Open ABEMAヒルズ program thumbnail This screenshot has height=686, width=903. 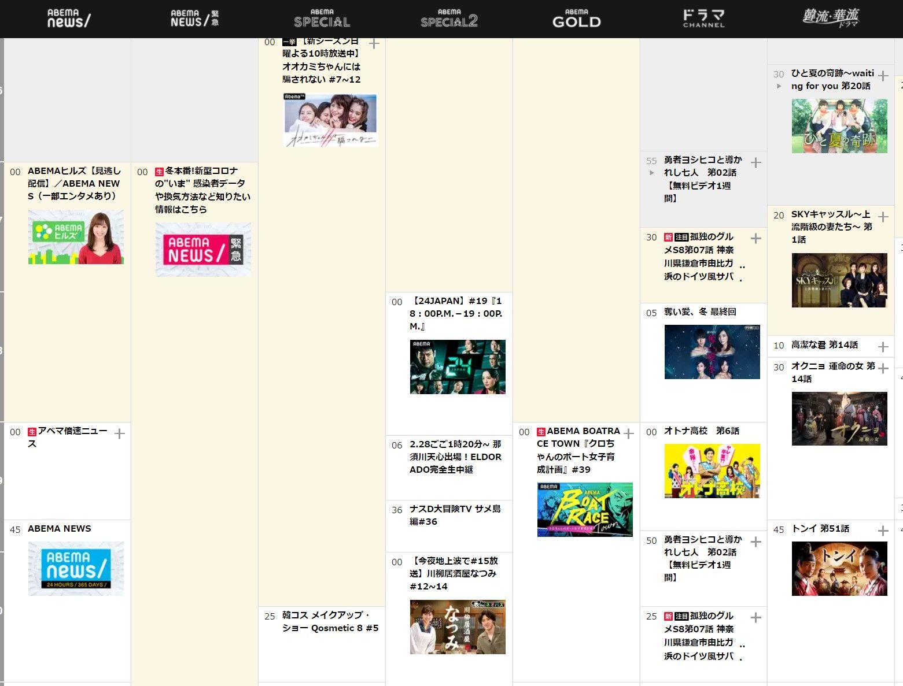click(x=76, y=237)
